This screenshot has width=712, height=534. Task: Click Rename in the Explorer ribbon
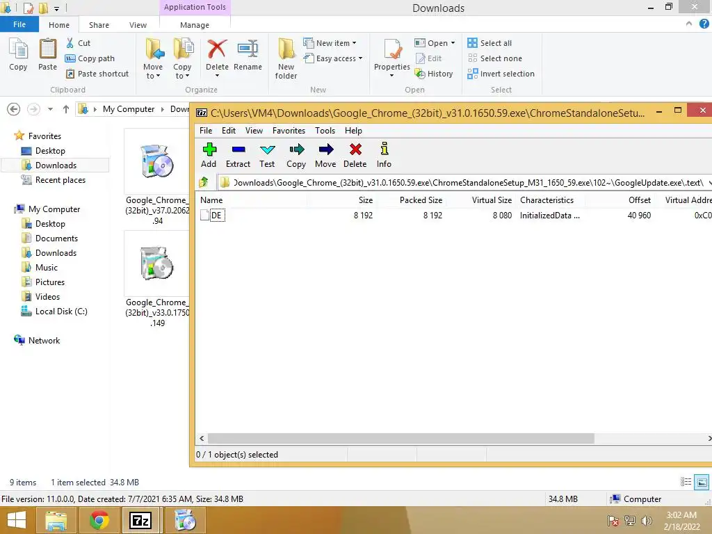point(248,54)
